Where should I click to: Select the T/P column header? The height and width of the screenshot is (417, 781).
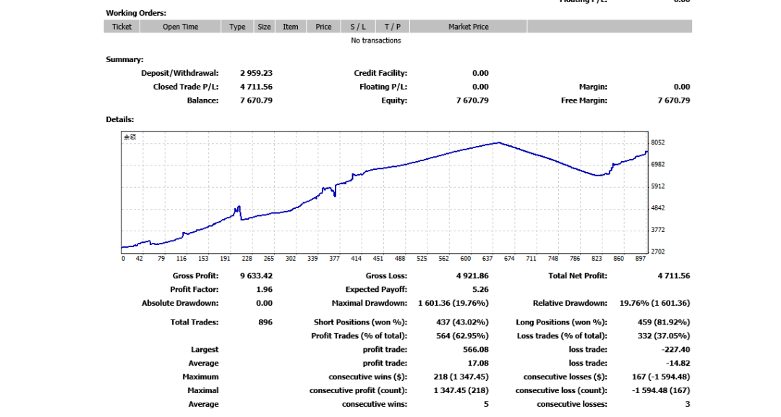(392, 27)
